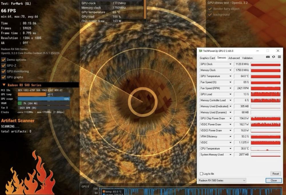The width and height of the screenshot is (286, 195).
Task: Switch to the Graphics Card tab
Action: [x=207, y=58]
